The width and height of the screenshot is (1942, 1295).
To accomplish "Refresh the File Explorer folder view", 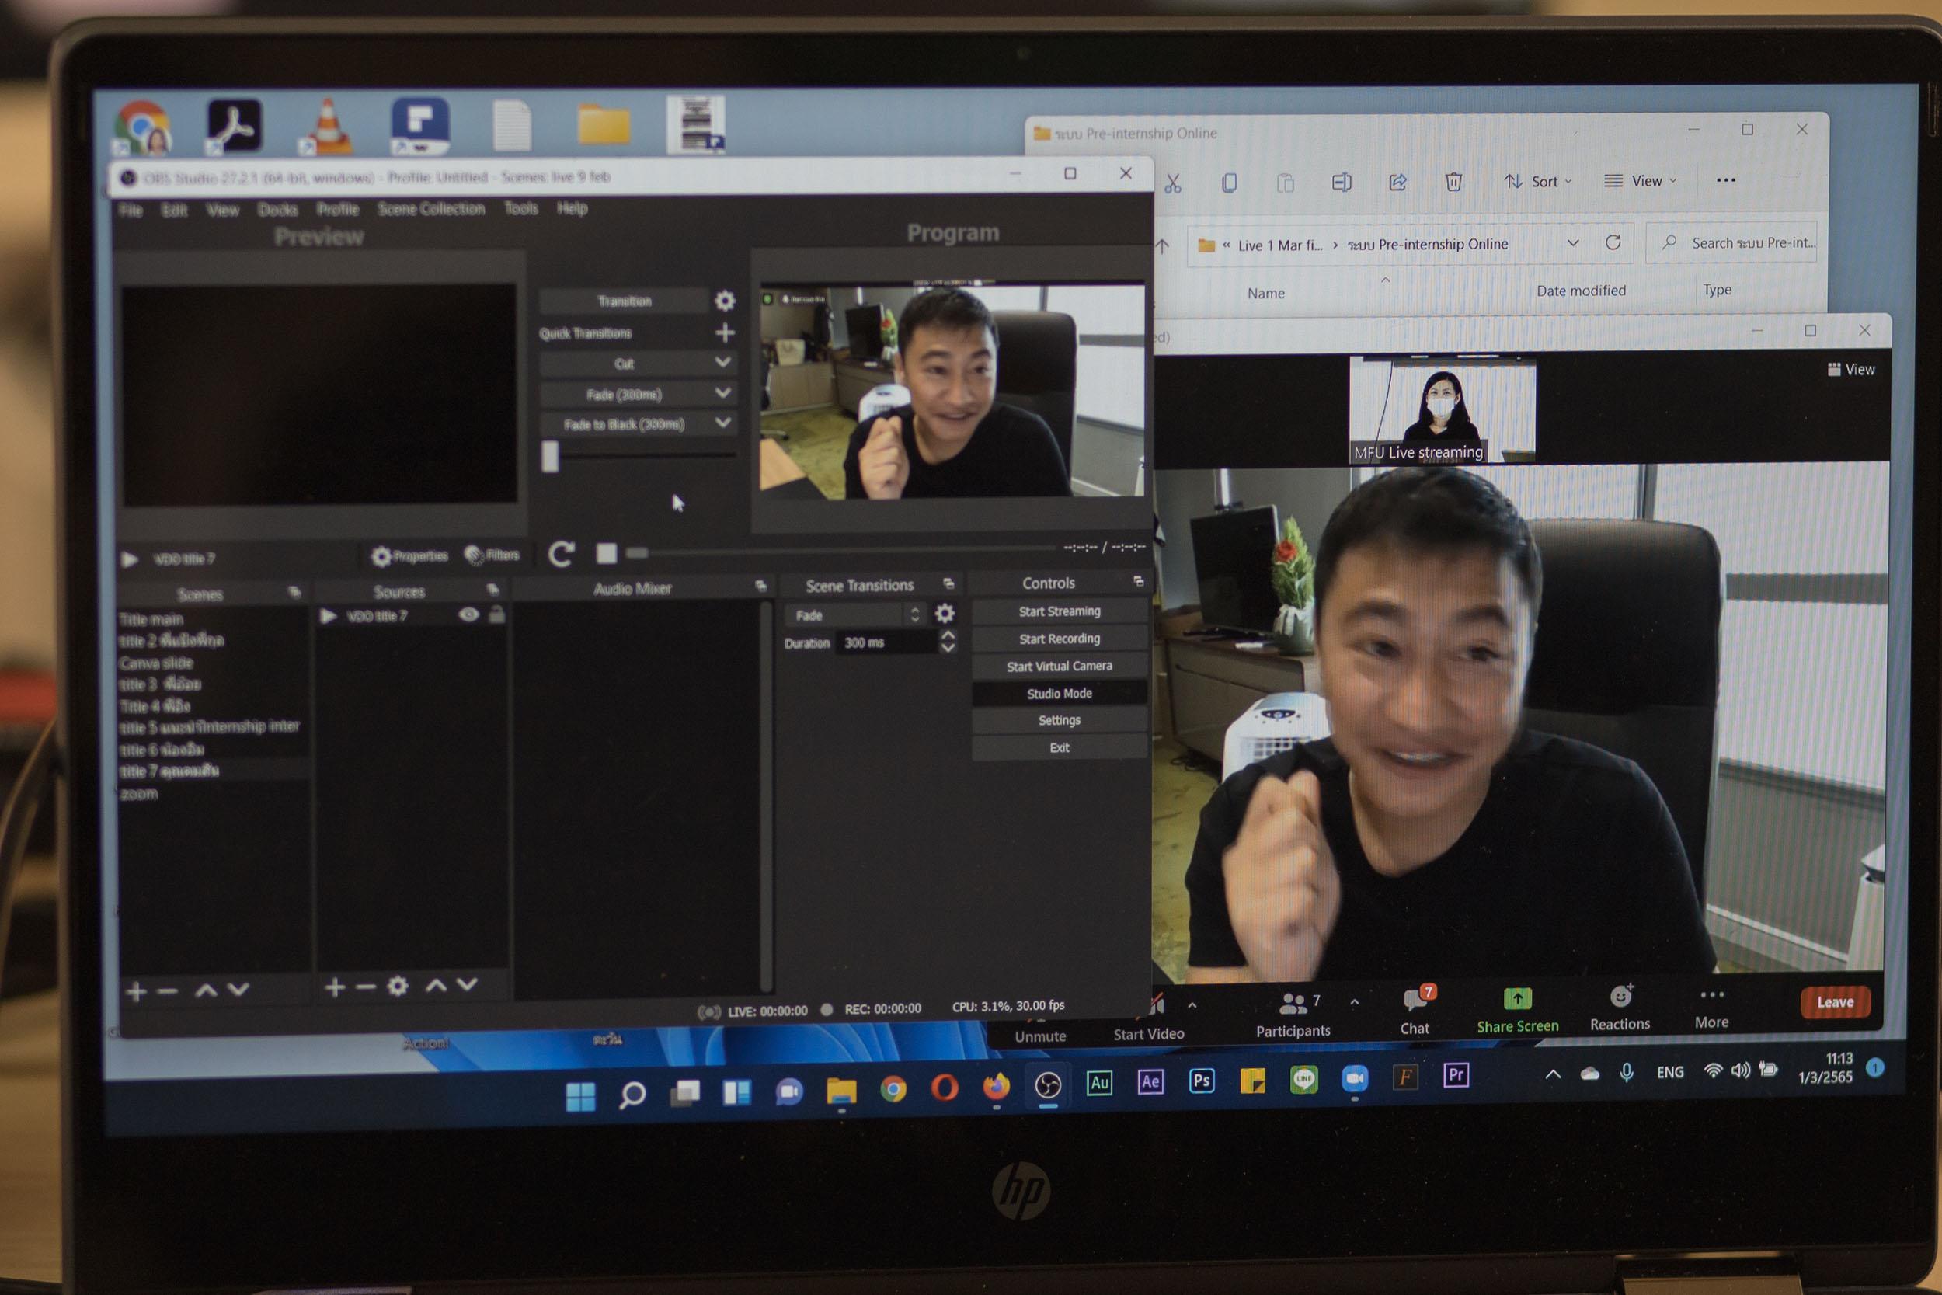I will coord(1613,242).
